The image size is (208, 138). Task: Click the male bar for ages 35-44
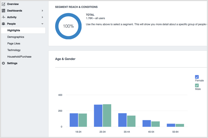pos(131,121)
